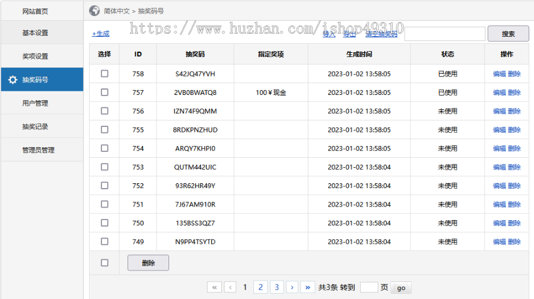Click 删除 for row ID 749
The width and height of the screenshot is (534, 299).
[514, 242]
